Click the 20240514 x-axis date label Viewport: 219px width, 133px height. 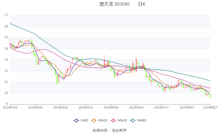point(86,108)
